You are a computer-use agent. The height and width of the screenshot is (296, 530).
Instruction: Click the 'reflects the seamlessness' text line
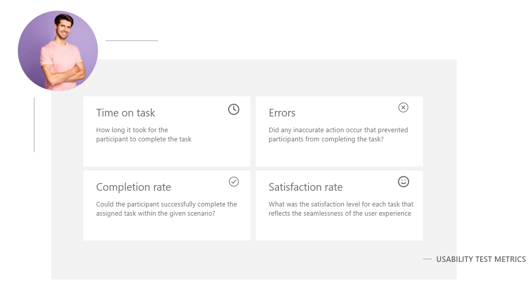[340, 214]
